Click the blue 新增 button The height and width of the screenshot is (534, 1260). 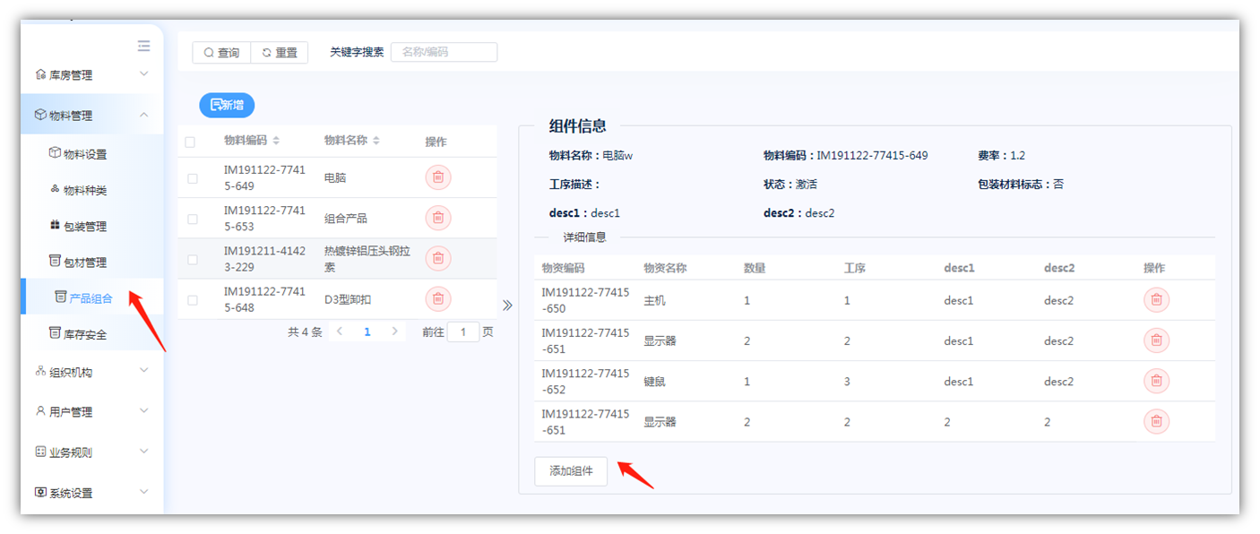(x=227, y=105)
